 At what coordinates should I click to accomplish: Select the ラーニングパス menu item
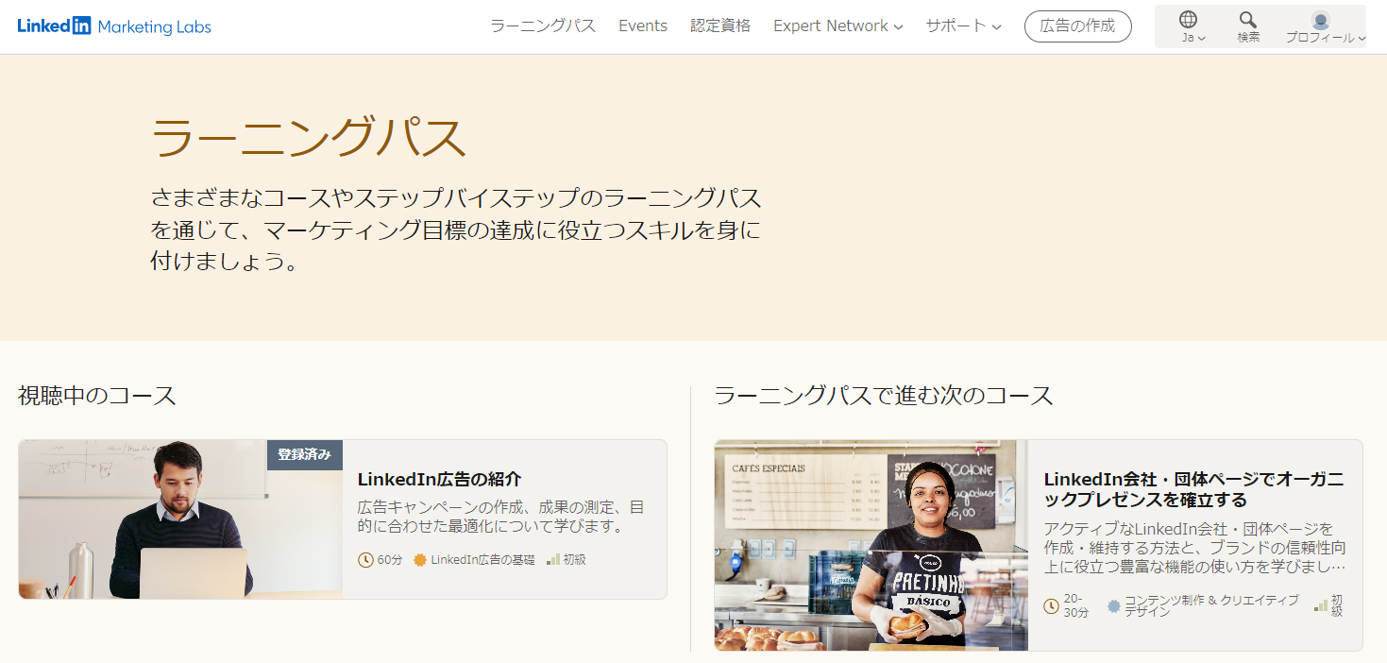pyautogui.click(x=543, y=26)
